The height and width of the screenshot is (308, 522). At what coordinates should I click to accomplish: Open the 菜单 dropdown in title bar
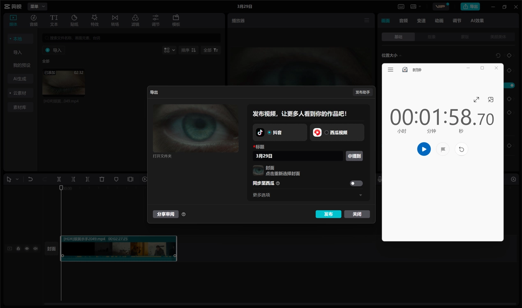click(x=37, y=7)
